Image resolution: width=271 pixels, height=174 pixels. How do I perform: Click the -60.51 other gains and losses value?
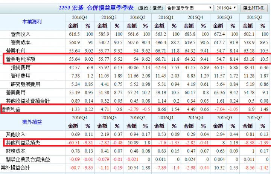pos(73,143)
